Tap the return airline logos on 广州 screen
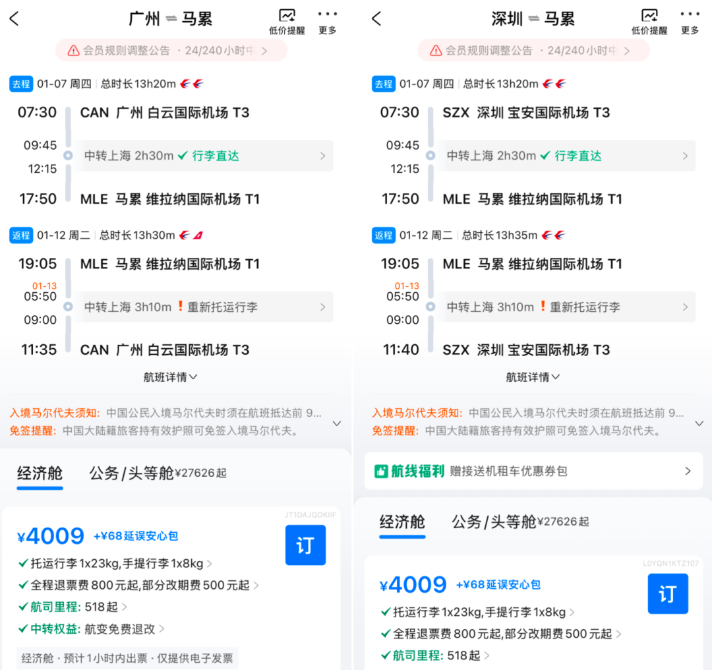Image resolution: width=712 pixels, height=670 pixels. pyautogui.click(x=191, y=235)
